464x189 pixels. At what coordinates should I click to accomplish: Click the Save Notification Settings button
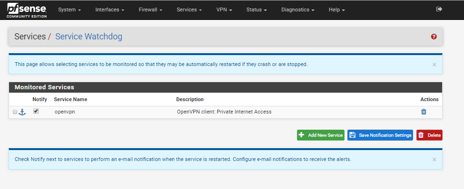tap(380, 135)
